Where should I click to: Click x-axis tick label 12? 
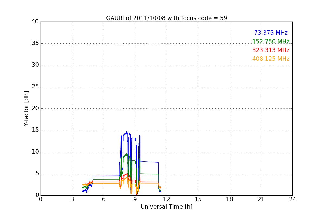tap(167, 199)
